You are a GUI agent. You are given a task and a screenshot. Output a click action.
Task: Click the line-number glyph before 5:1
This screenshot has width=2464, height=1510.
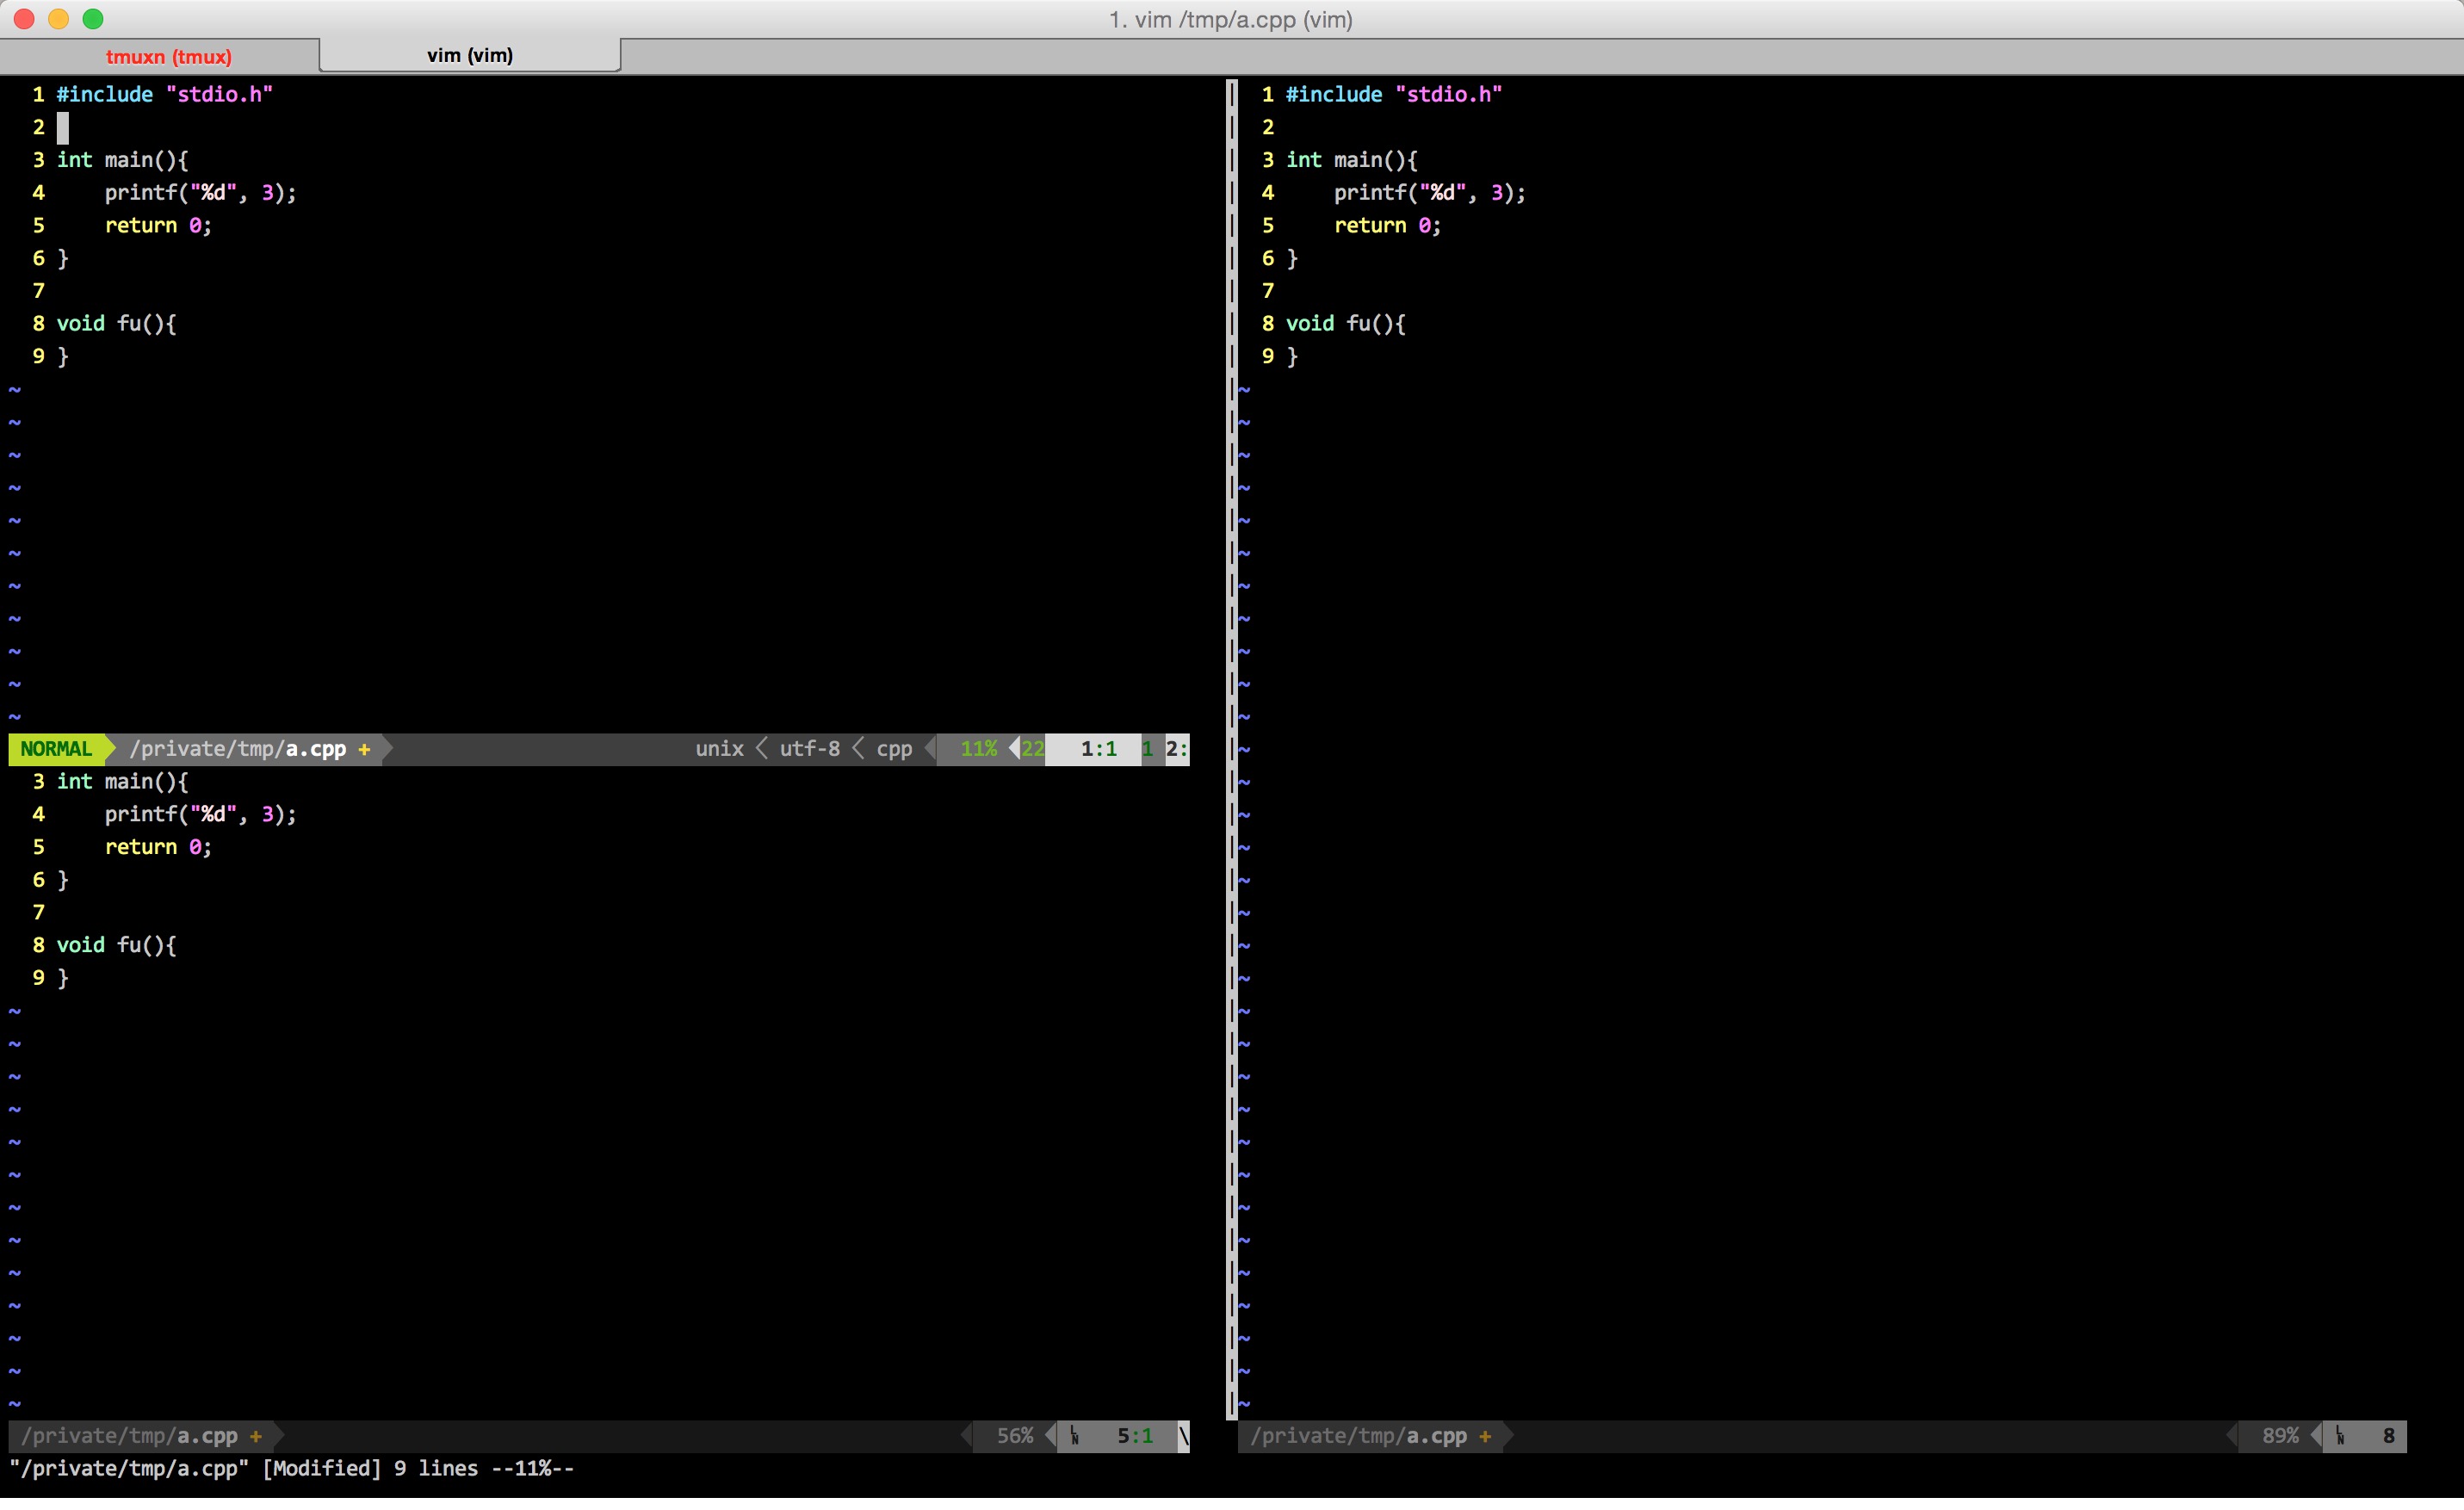(x=1074, y=1437)
